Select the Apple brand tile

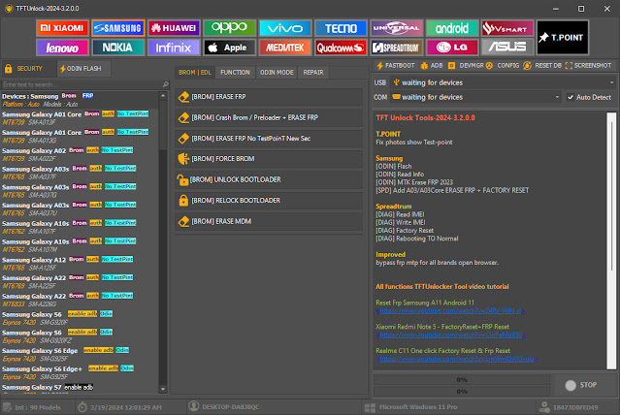point(229,48)
